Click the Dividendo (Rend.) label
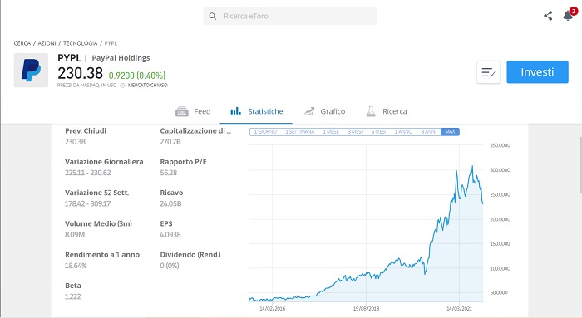The image size is (582, 318). (x=190, y=255)
